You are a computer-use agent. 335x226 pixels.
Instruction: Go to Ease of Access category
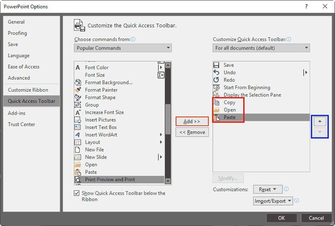click(x=24, y=67)
